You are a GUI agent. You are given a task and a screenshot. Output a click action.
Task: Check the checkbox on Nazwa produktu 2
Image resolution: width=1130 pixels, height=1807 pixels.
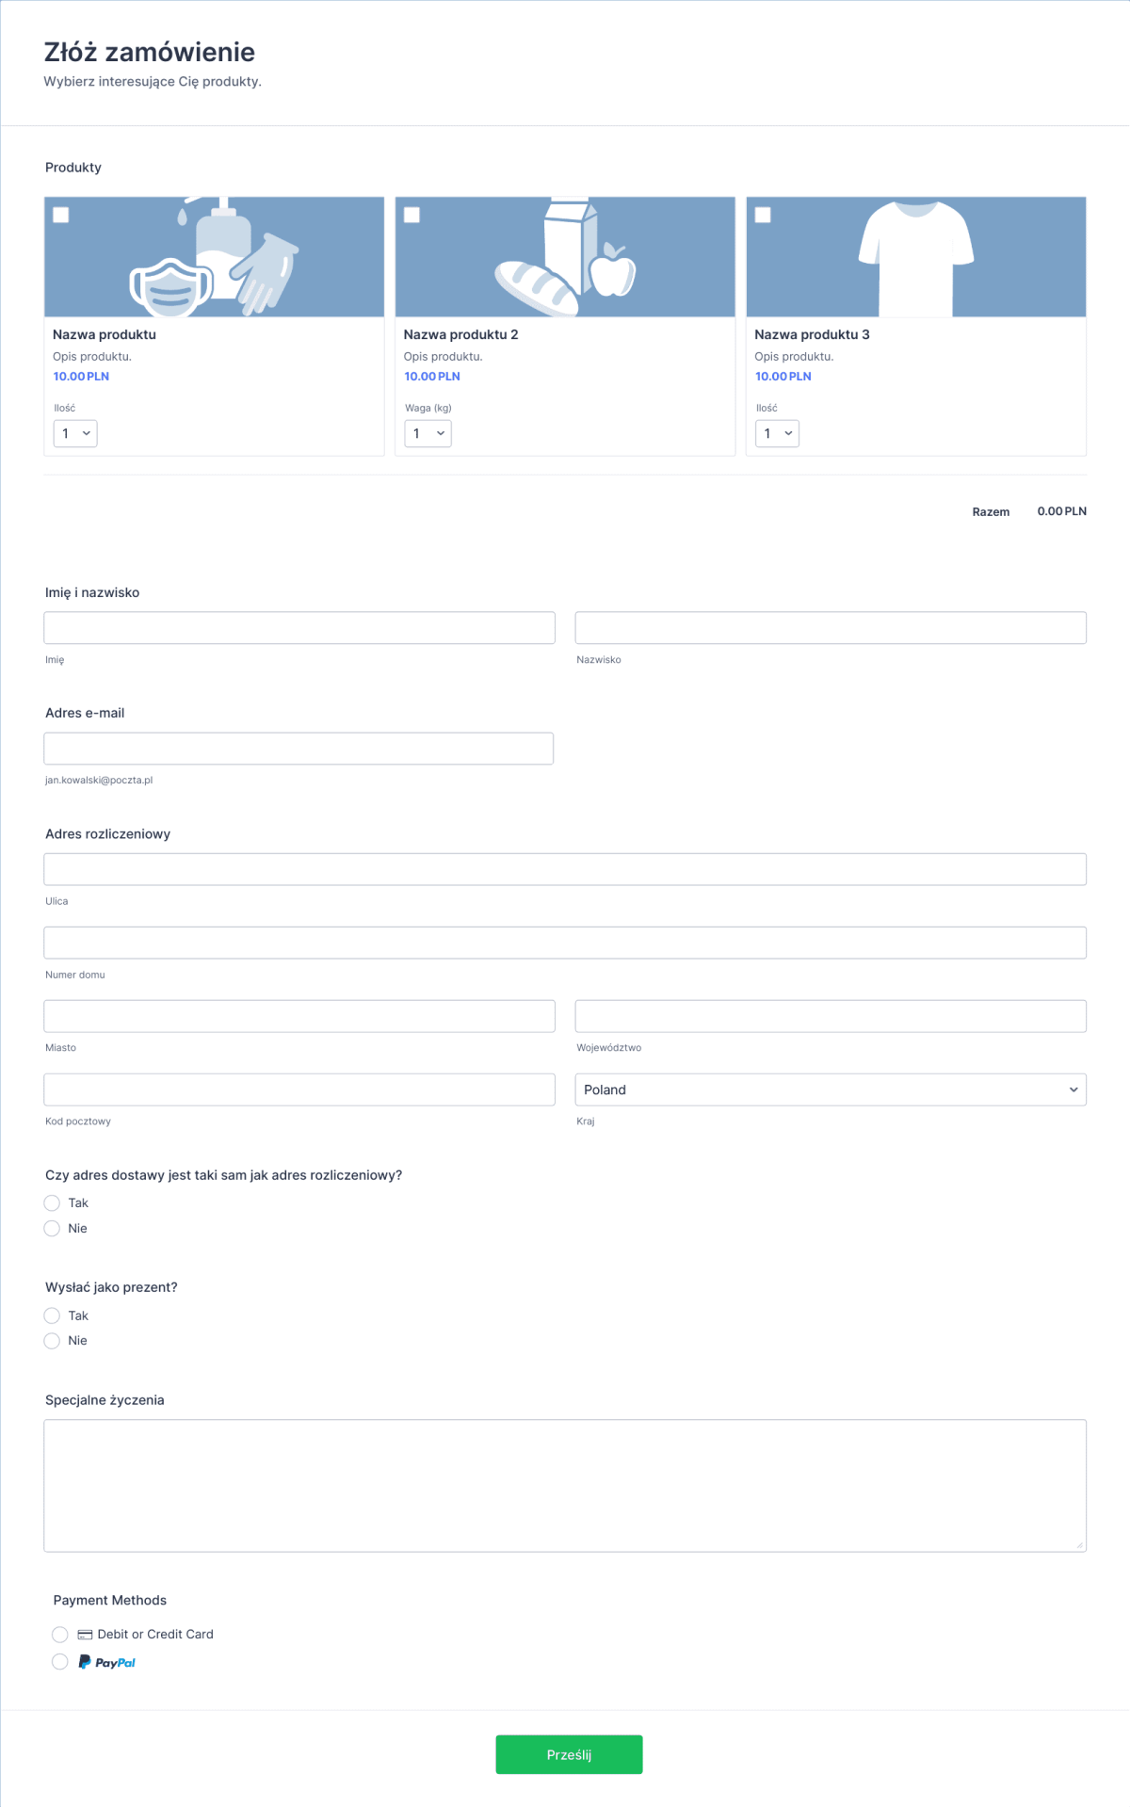[412, 215]
